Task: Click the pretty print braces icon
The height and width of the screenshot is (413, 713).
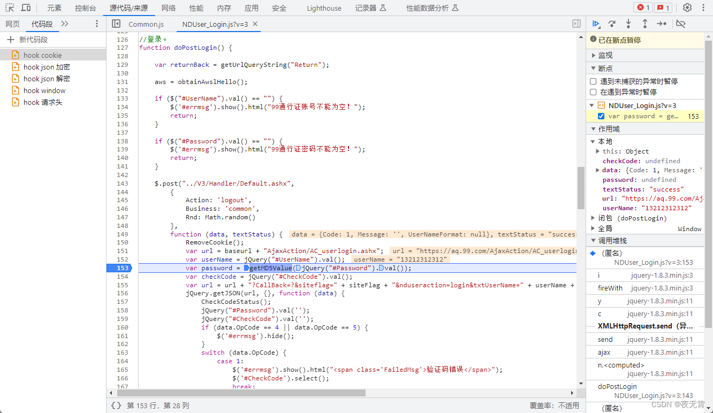Action: [116, 406]
